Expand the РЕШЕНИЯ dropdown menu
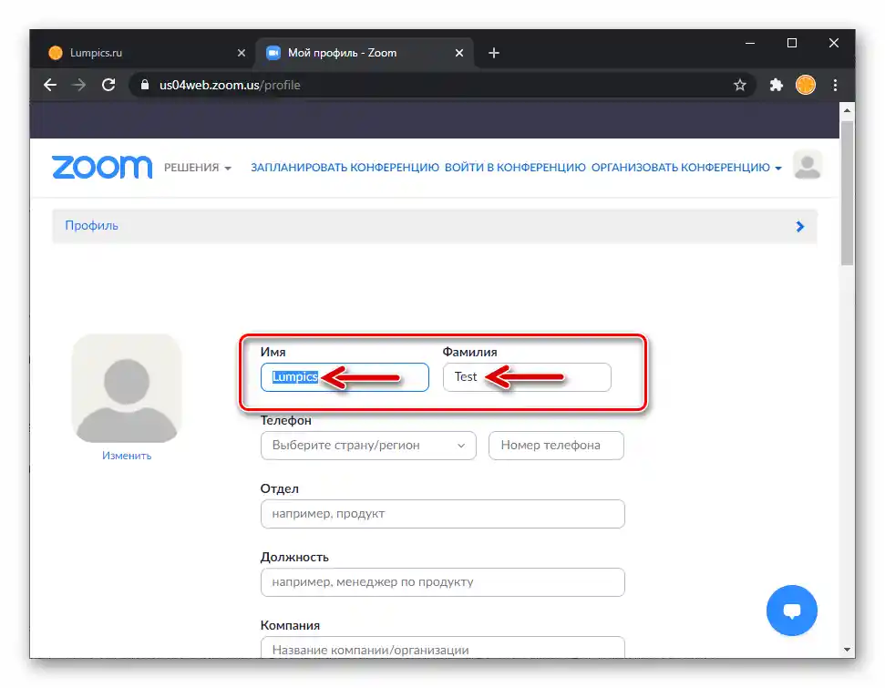 (198, 168)
